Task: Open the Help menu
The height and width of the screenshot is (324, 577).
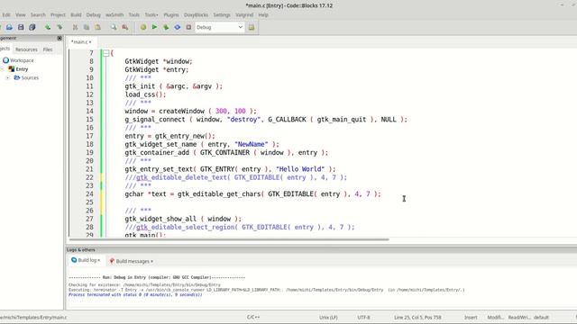Action: point(263,15)
